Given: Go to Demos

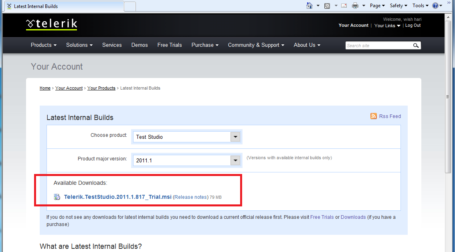Looking at the screenshot, I should pyautogui.click(x=140, y=45).
